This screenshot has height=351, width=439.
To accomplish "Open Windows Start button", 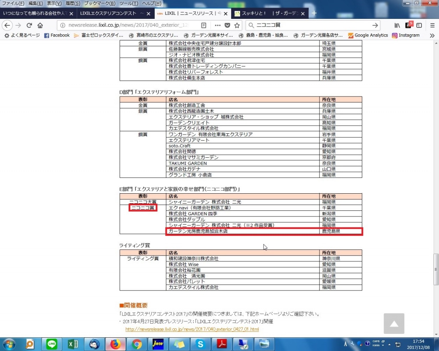I will [x=9, y=344].
